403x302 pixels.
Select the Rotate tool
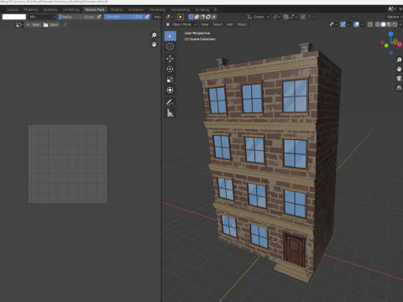click(170, 69)
